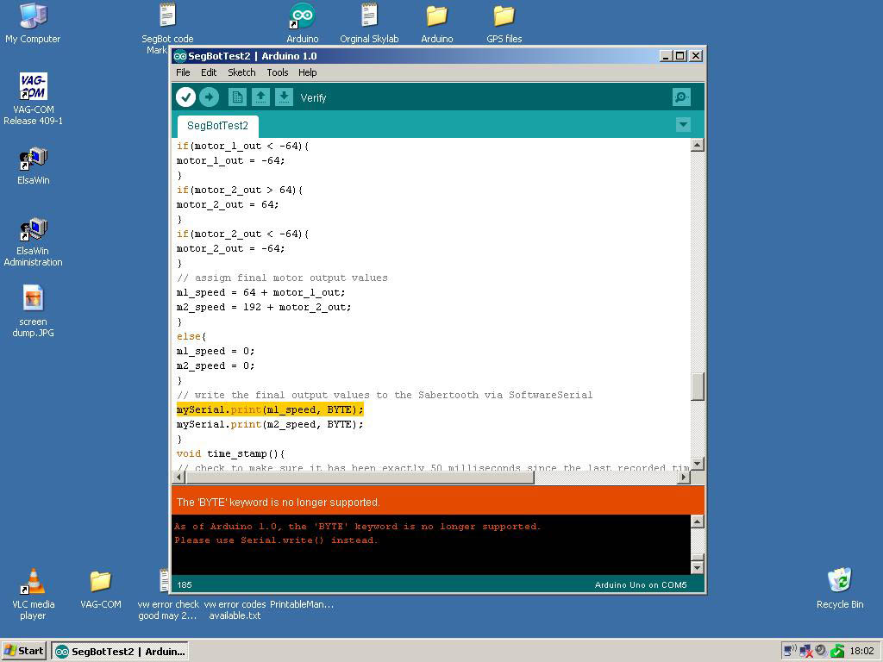This screenshot has width=883, height=662.
Task: Click the console scroll up arrow
Action: (697, 521)
